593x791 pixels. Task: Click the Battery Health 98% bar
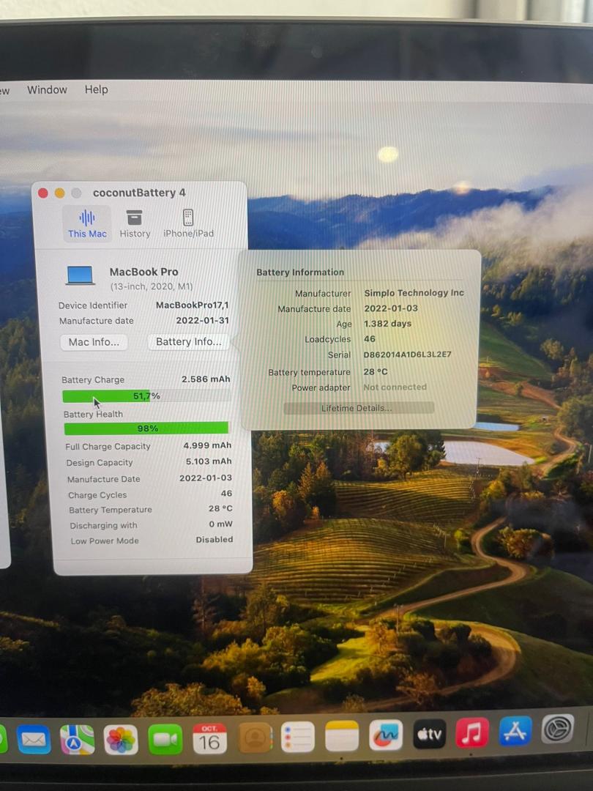click(x=146, y=428)
